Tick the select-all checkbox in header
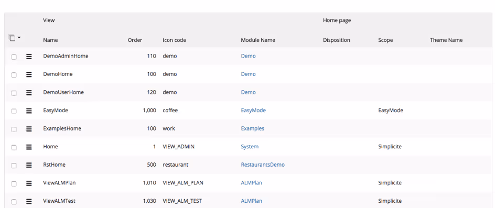495x208 pixels. [12, 38]
